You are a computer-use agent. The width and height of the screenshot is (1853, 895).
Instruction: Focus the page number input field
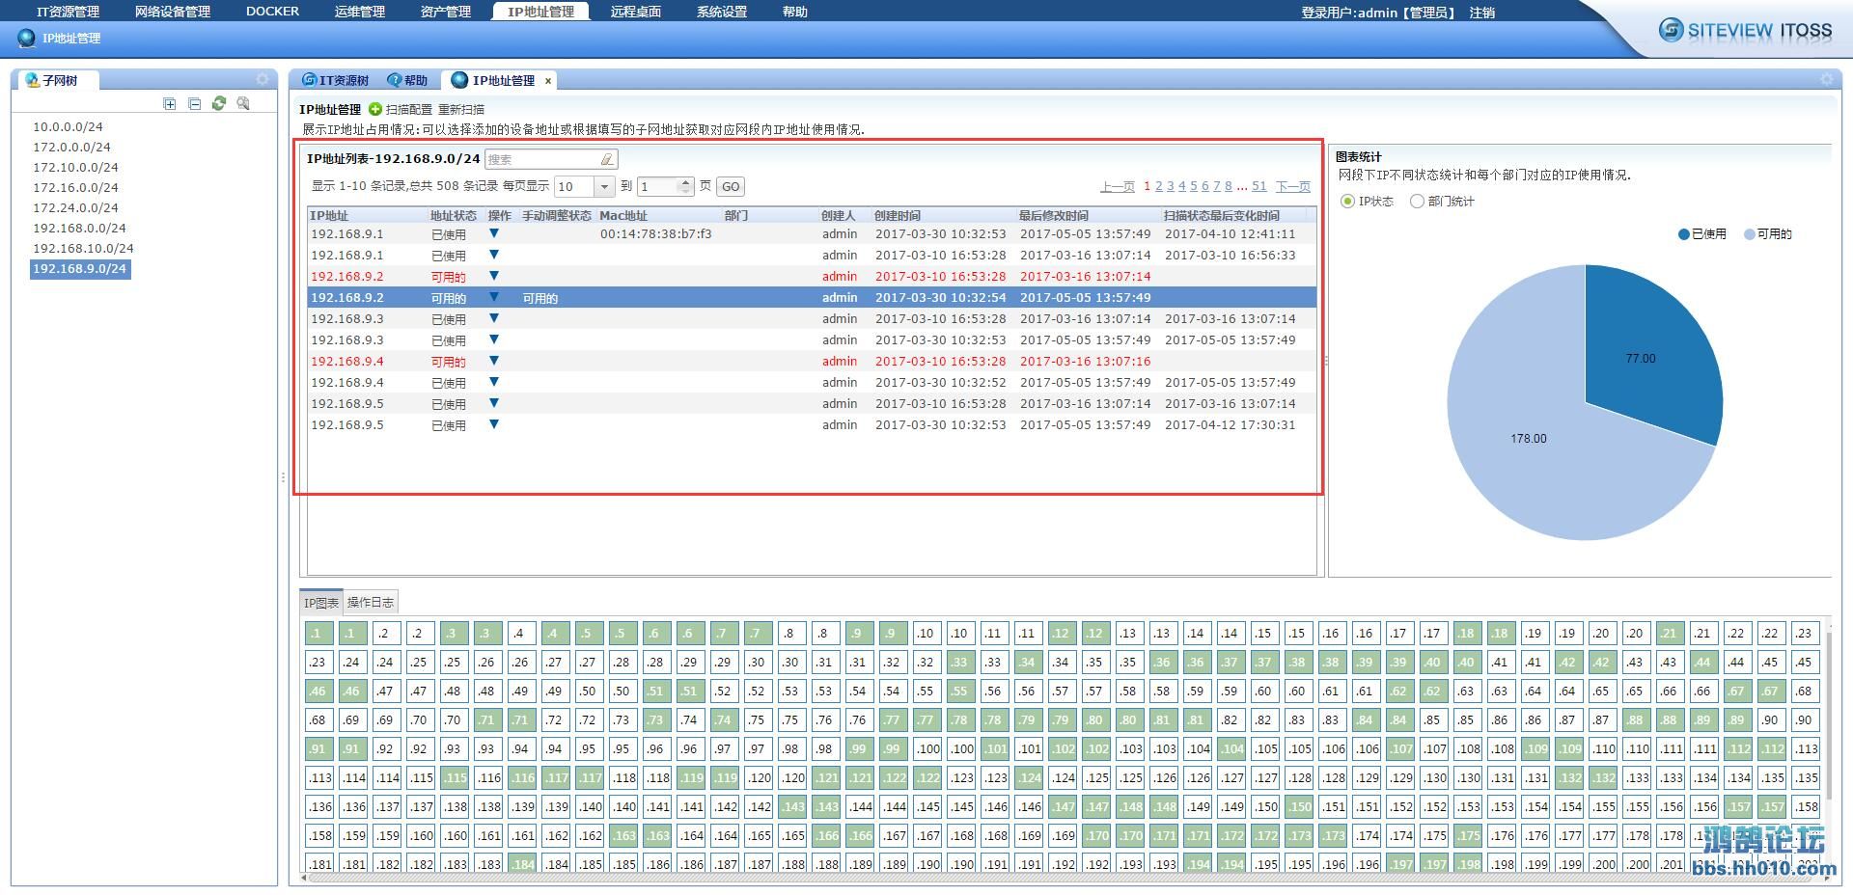point(658,186)
